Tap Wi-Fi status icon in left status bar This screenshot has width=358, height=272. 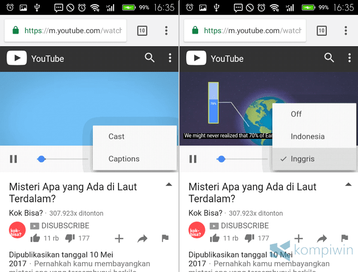point(95,8)
